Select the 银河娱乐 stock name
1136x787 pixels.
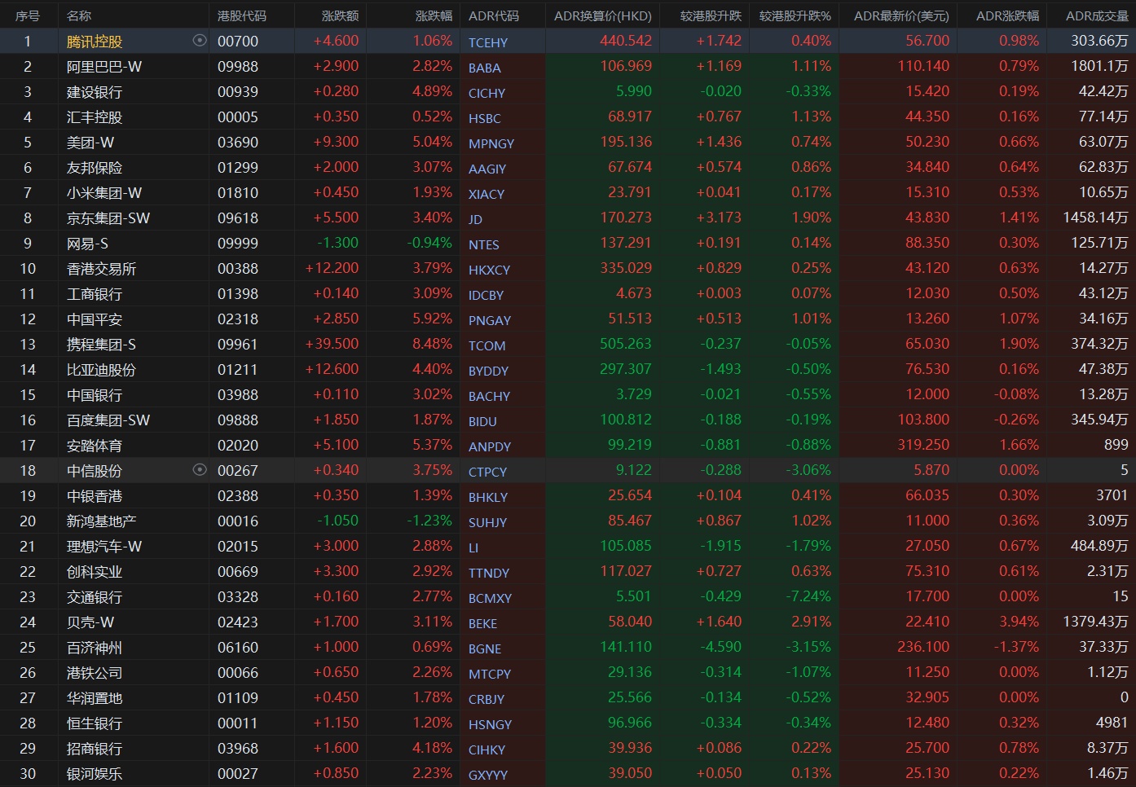94,774
